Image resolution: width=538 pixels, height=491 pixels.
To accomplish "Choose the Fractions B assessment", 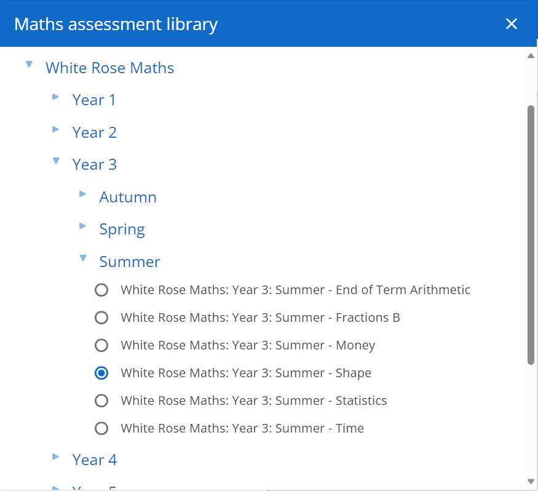I will pos(101,317).
